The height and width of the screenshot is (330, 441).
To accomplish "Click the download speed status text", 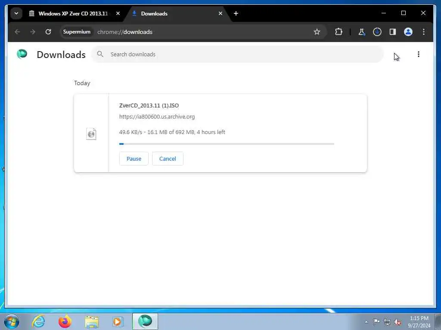I will point(172,132).
